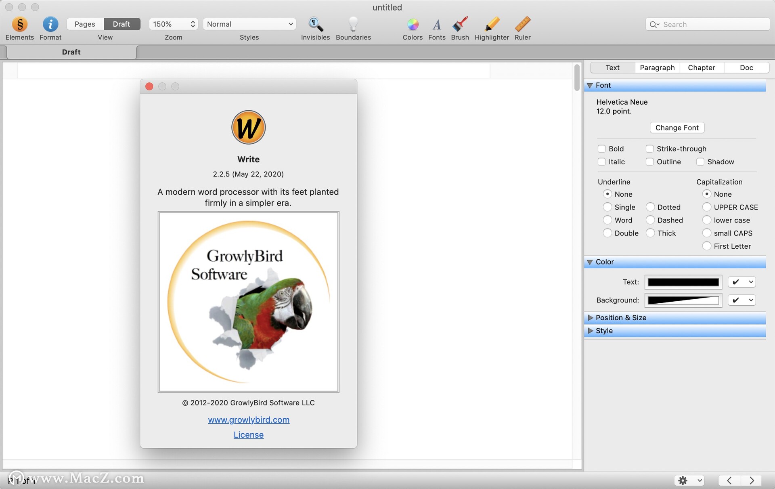Image resolution: width=775 pixels, height=489 pixels.
Task: Select lower case capitalization option
Action: [x=706, y=220]
